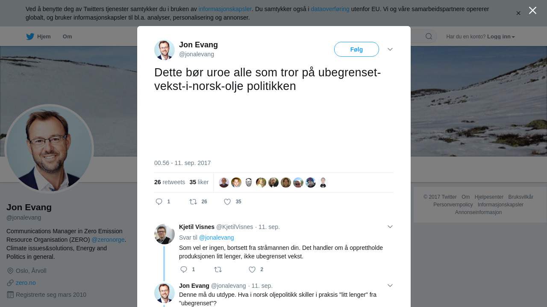Viewport: 547px width, 307px height.
Task: Go to the Hjem tab
Action: click(38, 37)
